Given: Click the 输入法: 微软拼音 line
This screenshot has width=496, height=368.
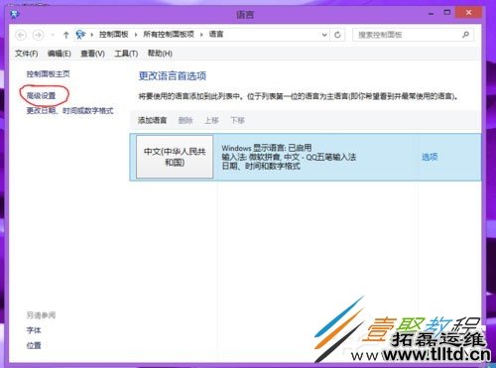Looking at the screenshot, I should pyautogui.click(x=289, y=157).
